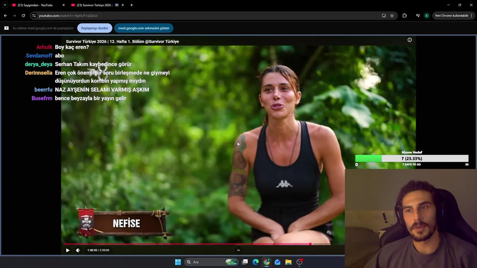
Task: Click the streamer webcam overlay
Action: tap(411, 218)
